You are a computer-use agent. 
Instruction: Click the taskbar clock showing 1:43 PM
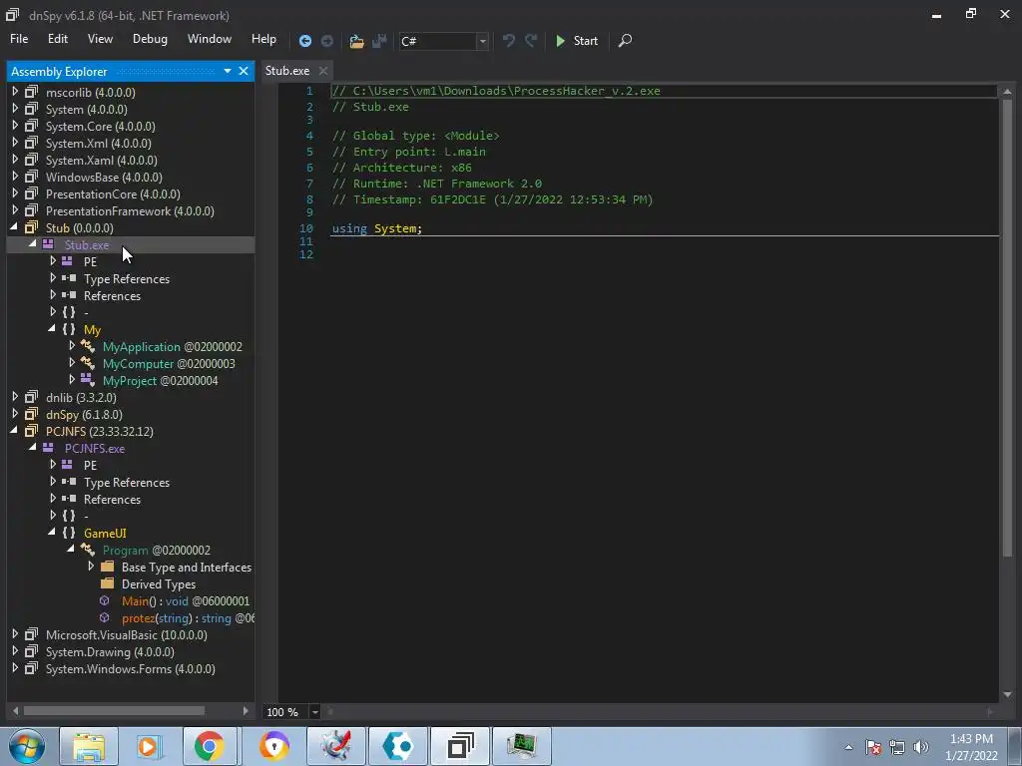tap(971, 747)
